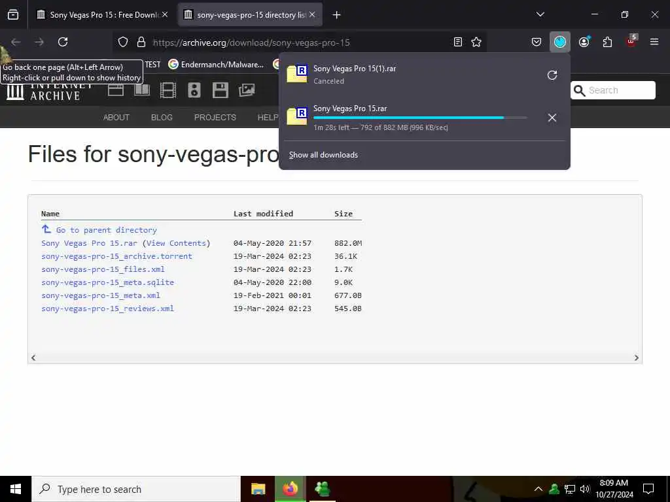Open the Texts book icon

(142, 90)
